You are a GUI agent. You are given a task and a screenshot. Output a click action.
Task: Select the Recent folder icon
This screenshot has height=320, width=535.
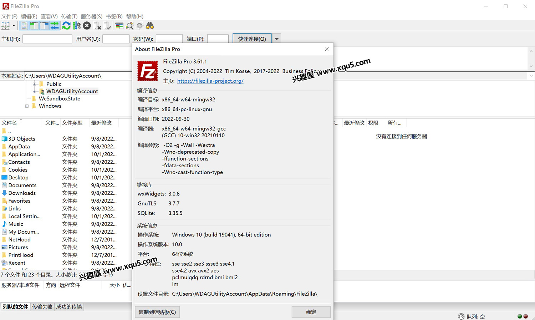coord(4,263)
